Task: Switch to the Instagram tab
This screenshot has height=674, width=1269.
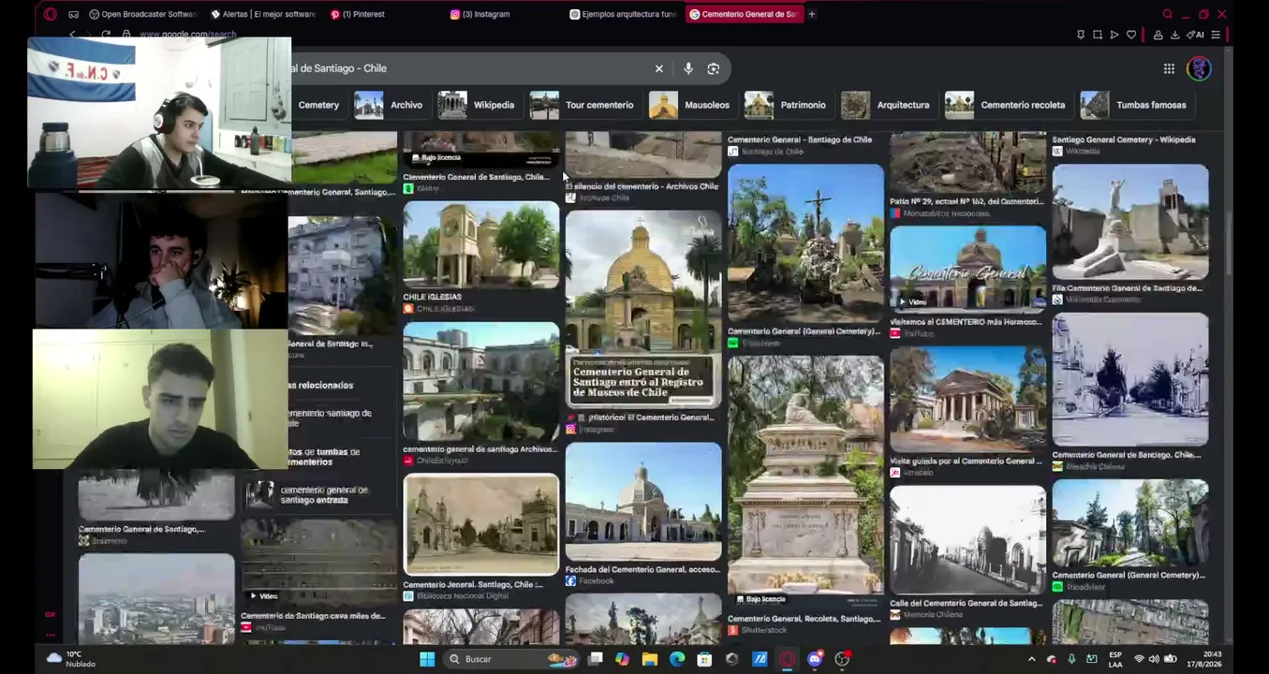Action: [480, 14]
